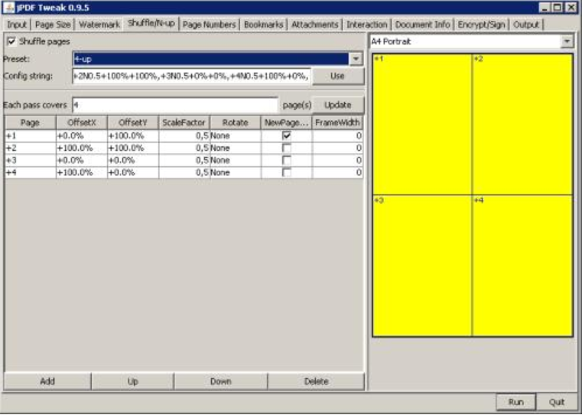This screenshot has height=415, width=582.
Task: Select the +1 page cell
Action: [30, 136]
